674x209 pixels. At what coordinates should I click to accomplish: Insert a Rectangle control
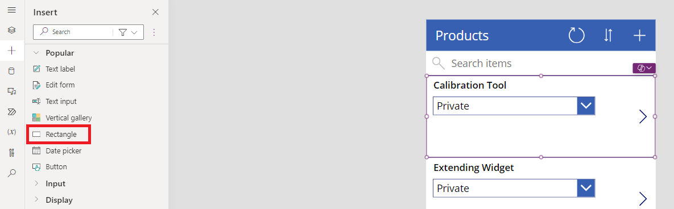(x=58, y=135)
